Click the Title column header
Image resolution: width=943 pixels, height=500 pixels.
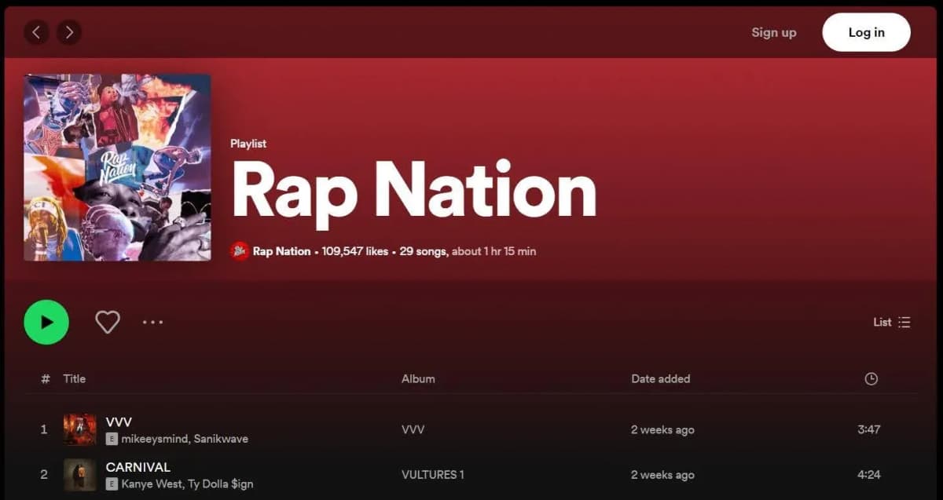[x=75, y=378]
